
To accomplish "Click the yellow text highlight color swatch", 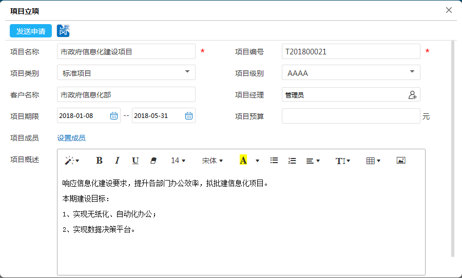I will [x=243, y=161].
